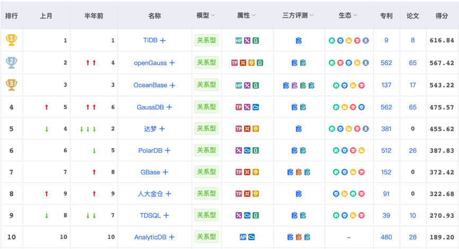Expand the plus sign next to openGauss

click(x=172, y=63)
